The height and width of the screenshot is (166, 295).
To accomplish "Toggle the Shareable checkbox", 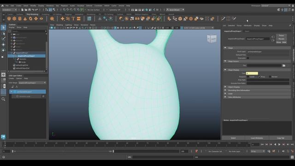I will [x=248, y=58].
